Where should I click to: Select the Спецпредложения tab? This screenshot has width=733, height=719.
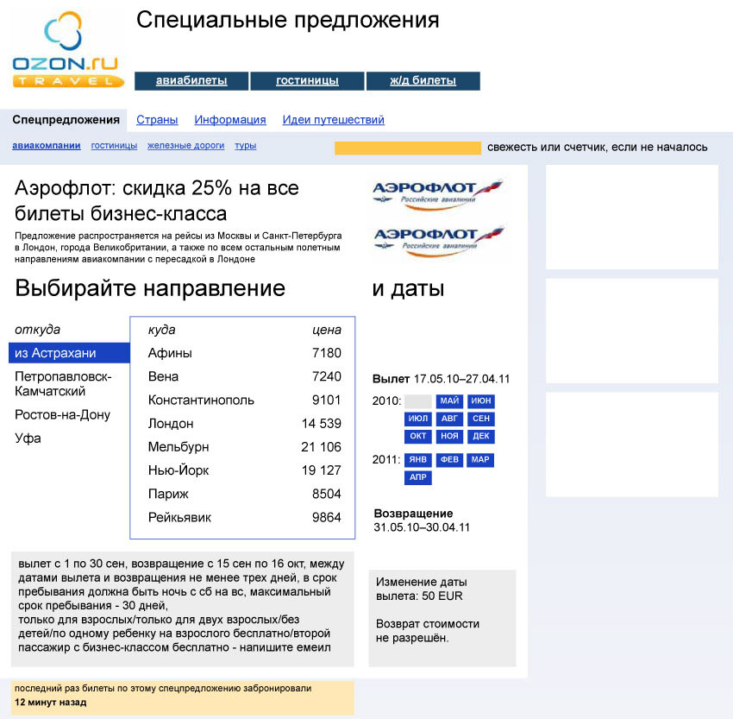[x=66, y=120]
